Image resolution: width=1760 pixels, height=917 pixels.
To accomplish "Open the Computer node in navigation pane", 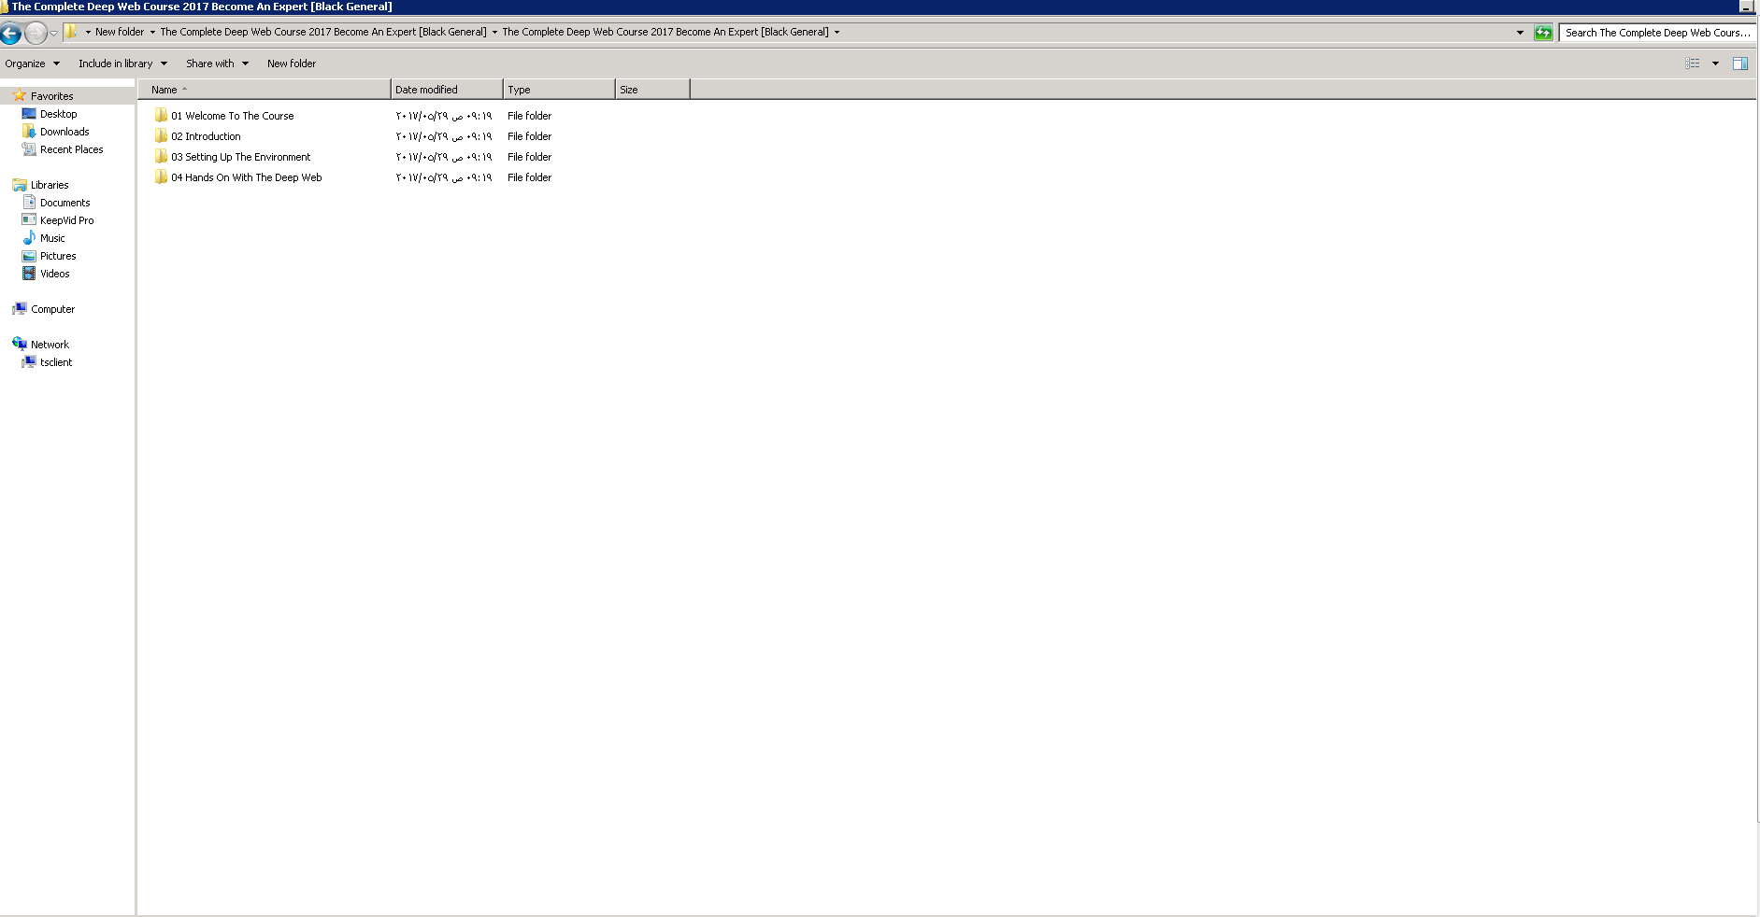I will pos(52,309).
